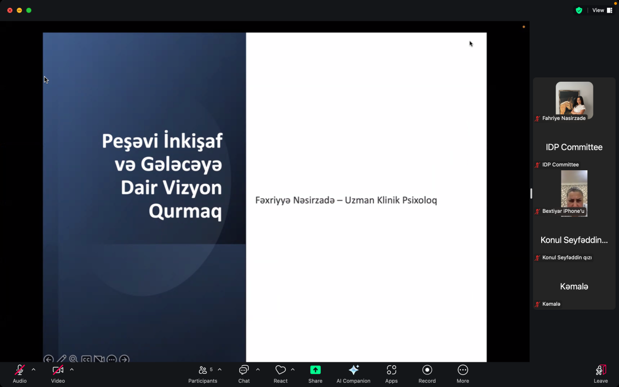619x387 pixels.
Task: Open the More options menu
Action: (463, 373)
